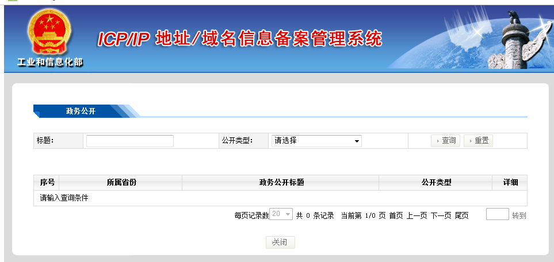Click the 工业和信息化部 label under emblem
Screen dimensions: 554x262
click(x=50, y=63)
